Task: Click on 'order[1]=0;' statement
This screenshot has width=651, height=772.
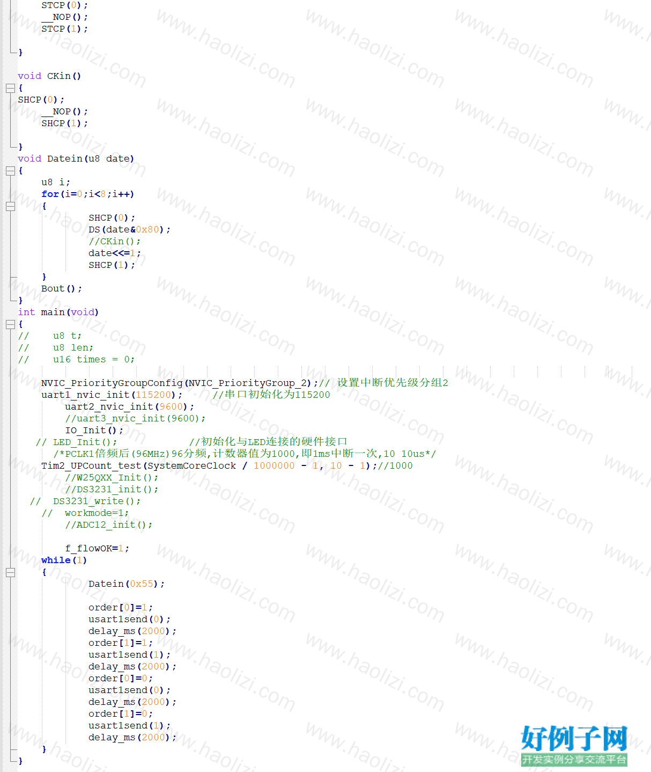Action: click(x=121, y=714)
